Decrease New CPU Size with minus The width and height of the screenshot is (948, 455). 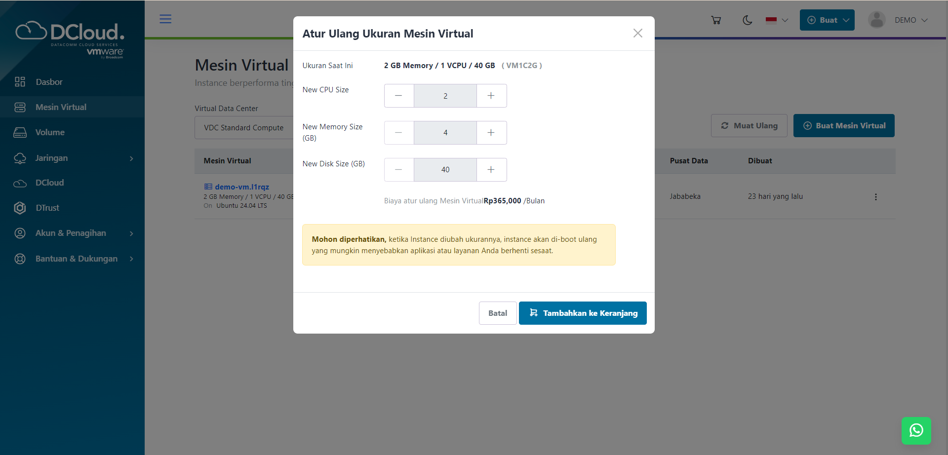[398, 96]
